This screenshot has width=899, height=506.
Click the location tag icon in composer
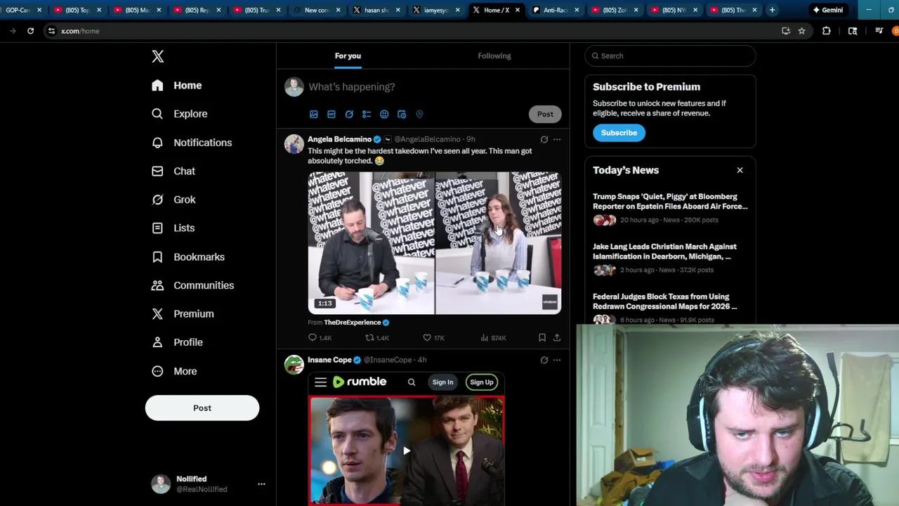(419, 114)
